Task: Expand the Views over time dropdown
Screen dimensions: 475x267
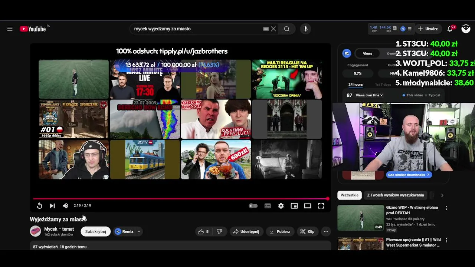Action: coord(369,95)
